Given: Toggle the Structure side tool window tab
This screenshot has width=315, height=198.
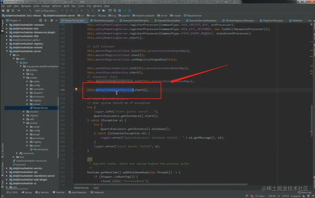Looking at the screenshot, I should (2, 150).
